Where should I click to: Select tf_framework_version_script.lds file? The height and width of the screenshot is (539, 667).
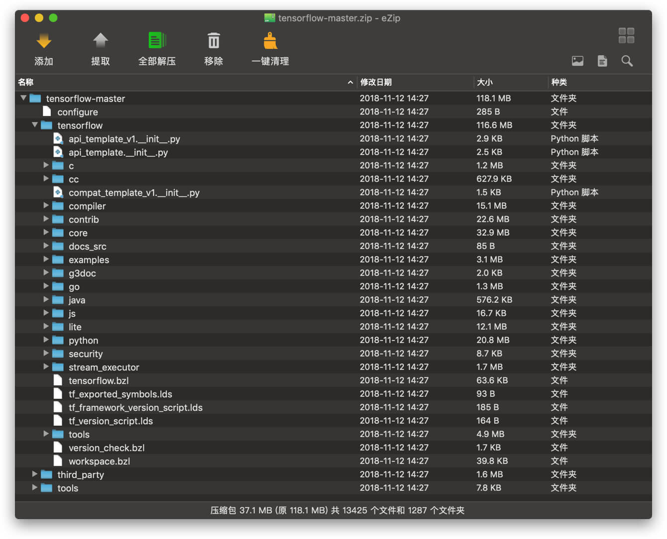point(333,407)
